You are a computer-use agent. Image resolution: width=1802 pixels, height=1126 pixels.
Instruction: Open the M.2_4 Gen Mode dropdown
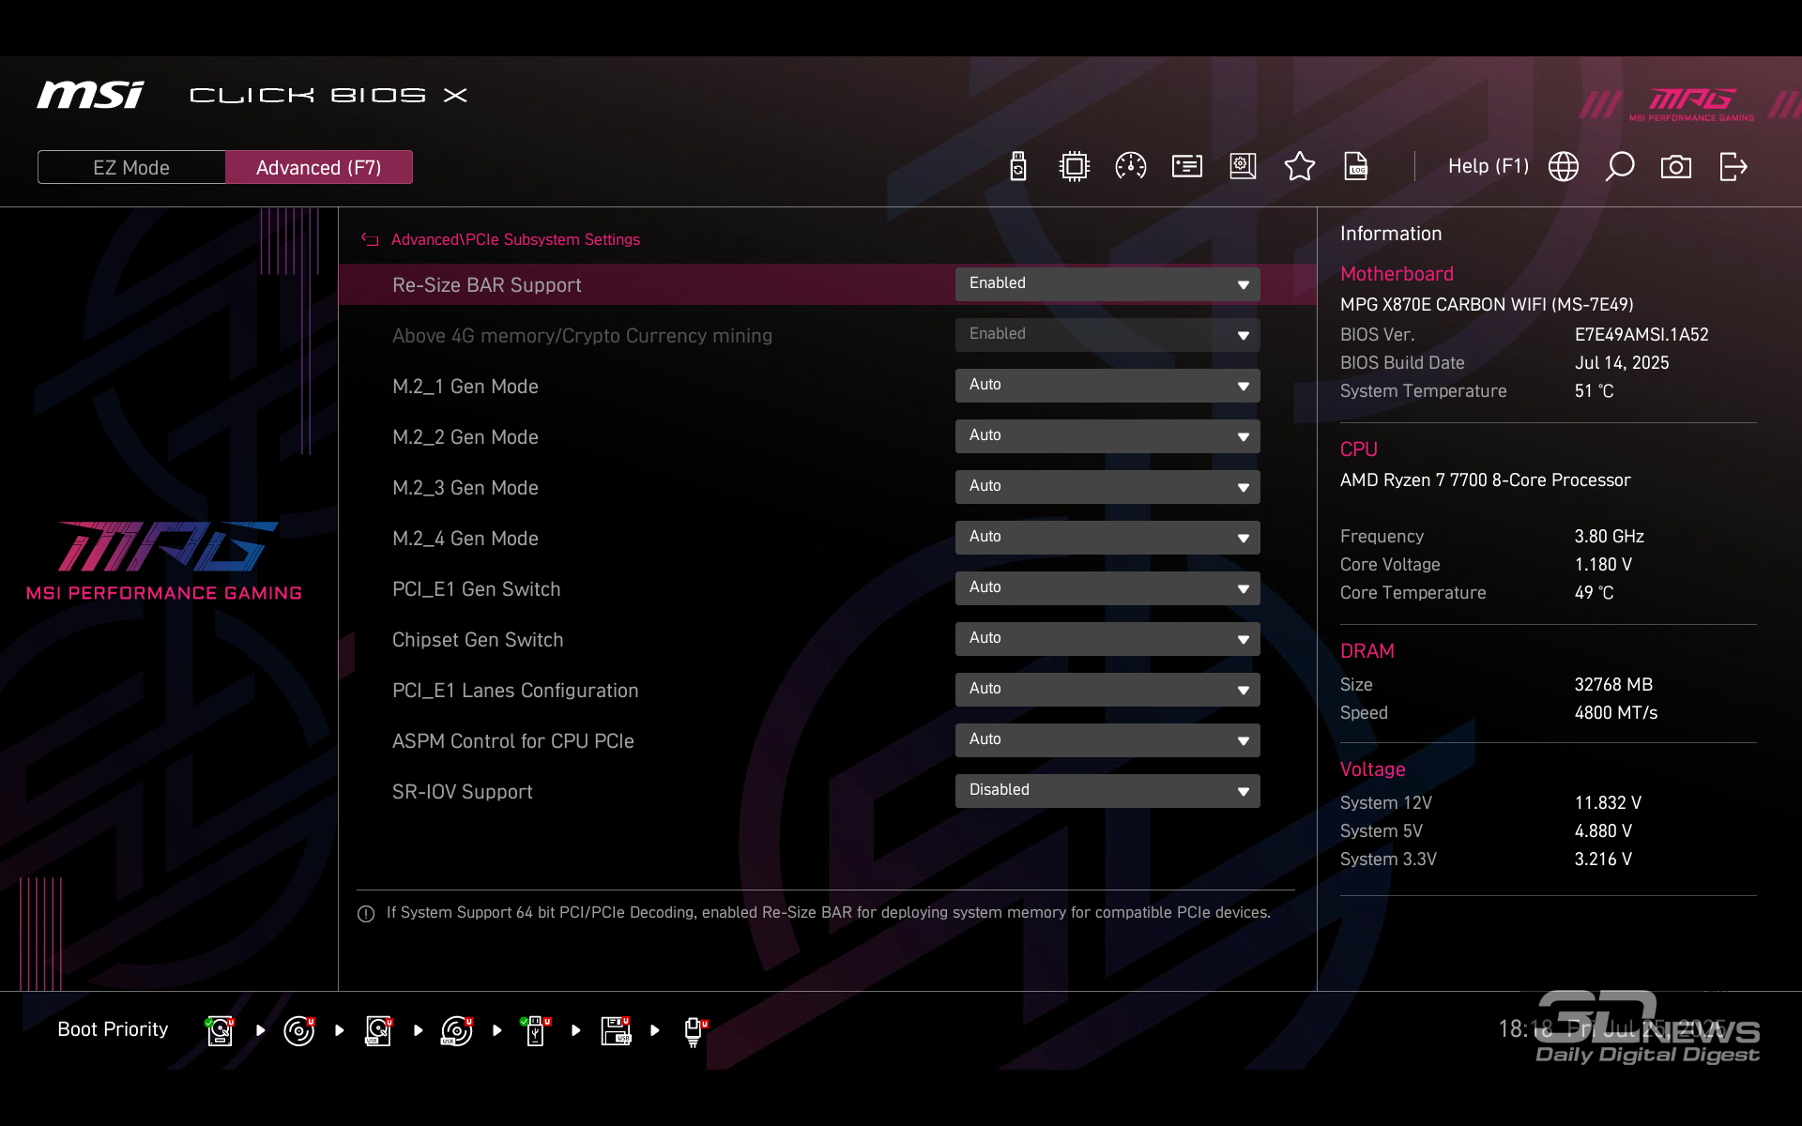click(x=1107, y=538)
